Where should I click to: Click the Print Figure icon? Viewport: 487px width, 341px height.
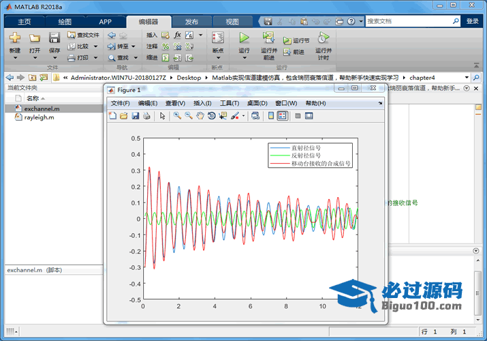coord(146,116)
